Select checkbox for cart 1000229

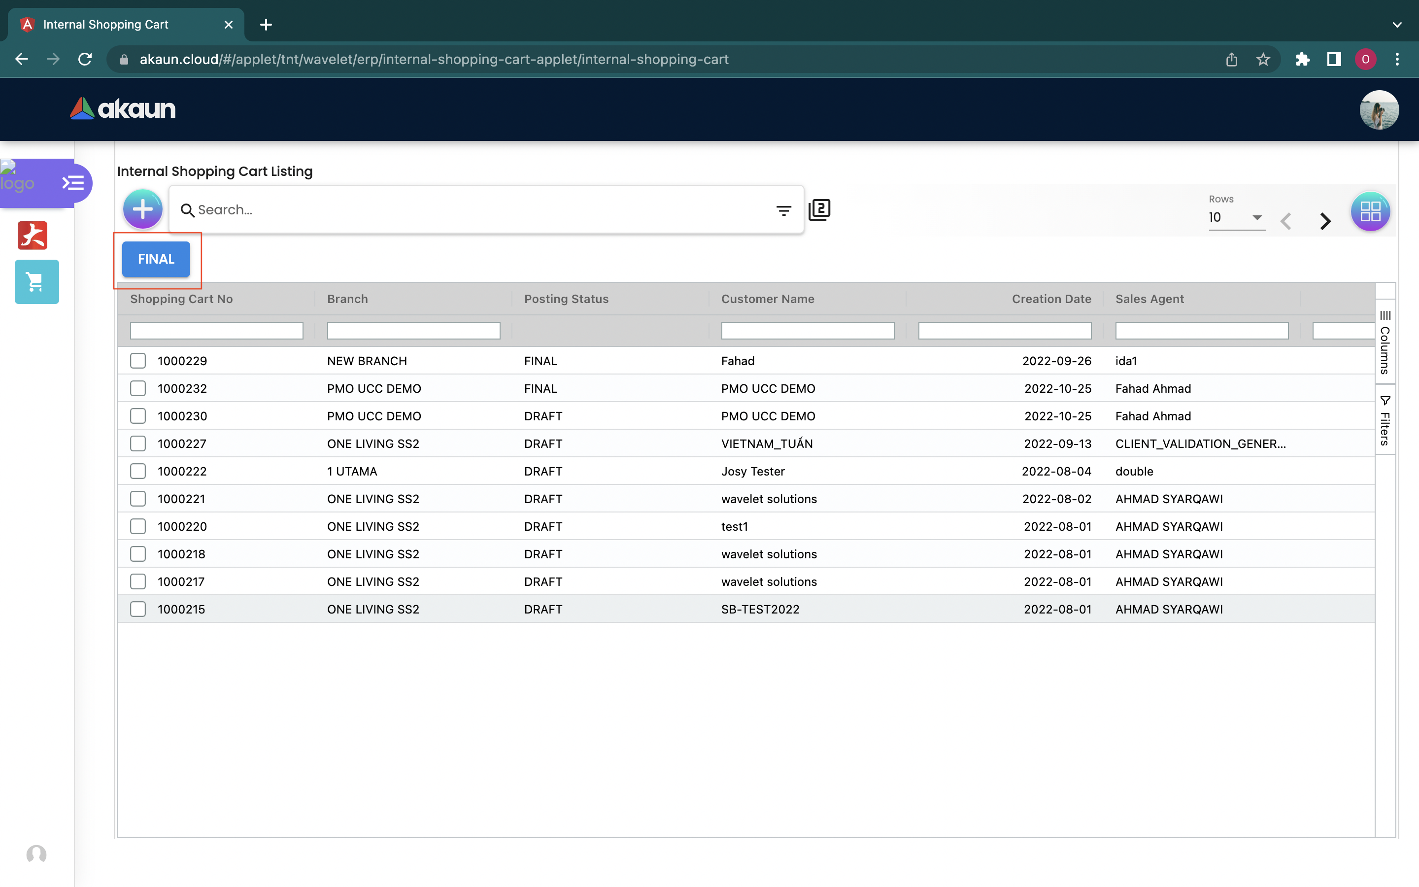(138, 361)
